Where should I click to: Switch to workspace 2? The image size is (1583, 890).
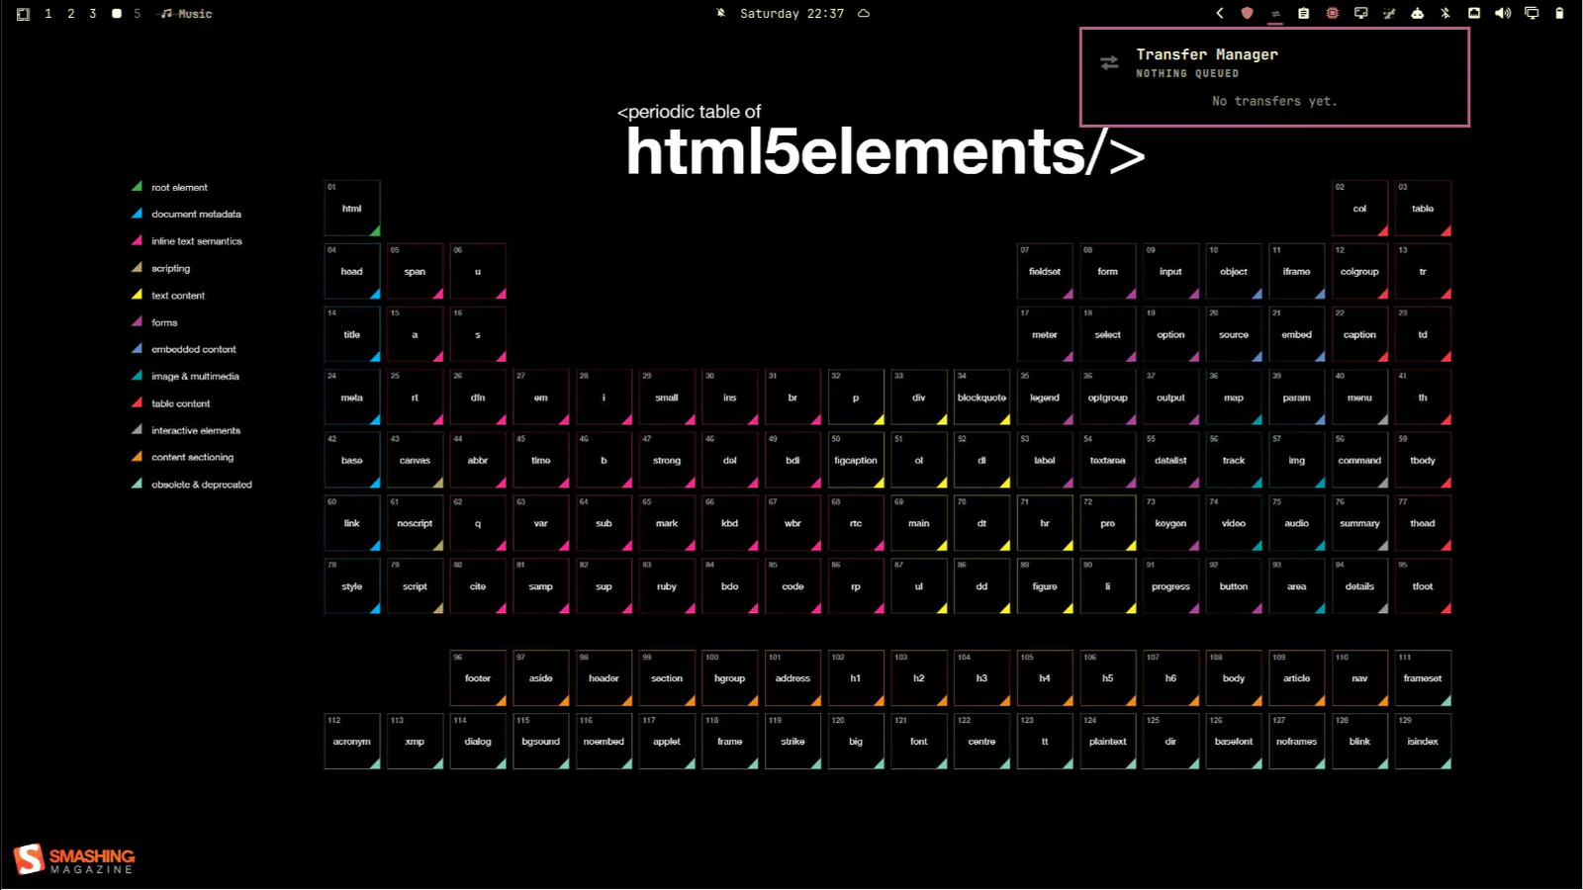pyautogui.click(x=71, y=14)
